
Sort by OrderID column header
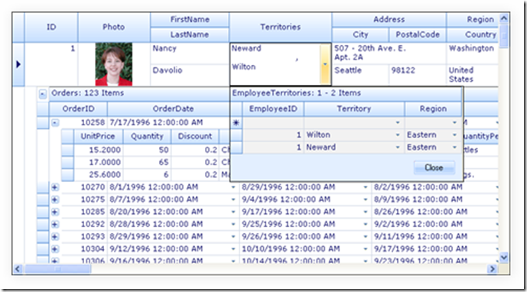point(78,109)
